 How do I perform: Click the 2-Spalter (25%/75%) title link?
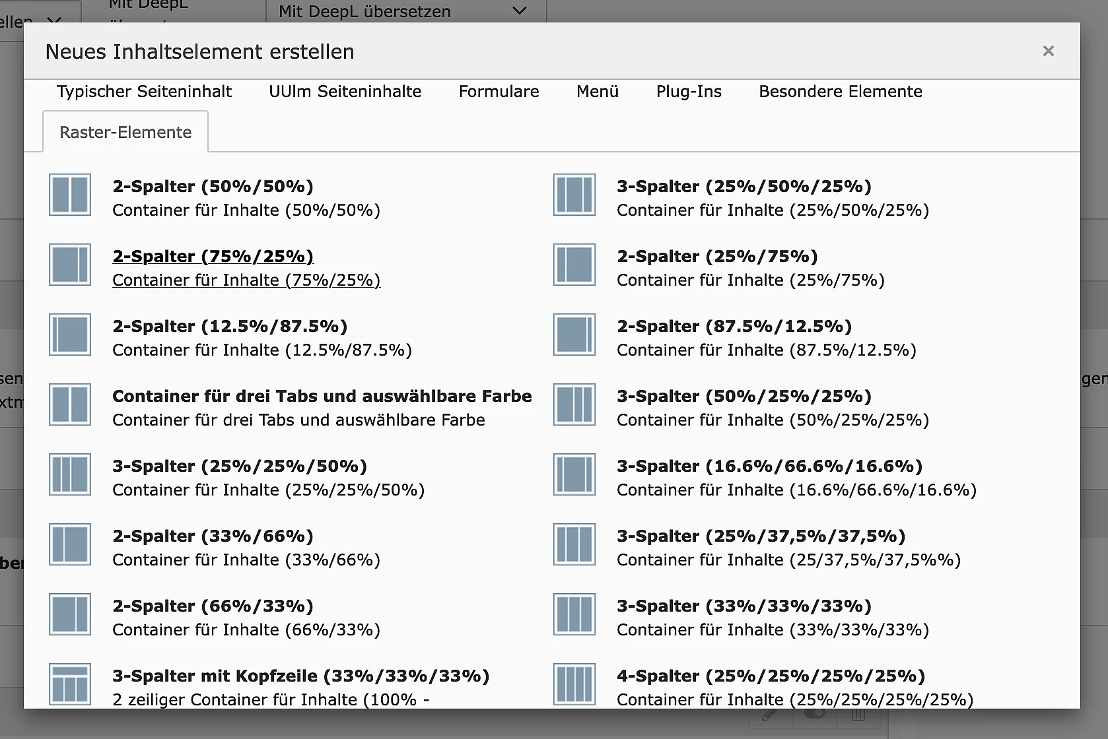[x=717, y=256]
